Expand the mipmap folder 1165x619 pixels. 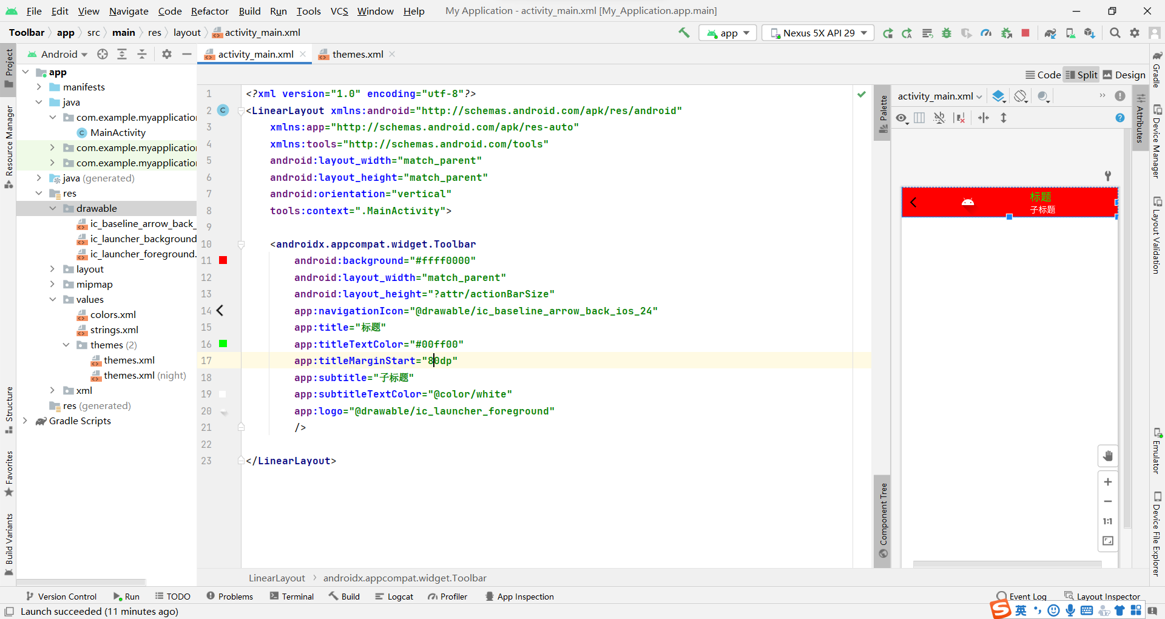tap(53, 284)
